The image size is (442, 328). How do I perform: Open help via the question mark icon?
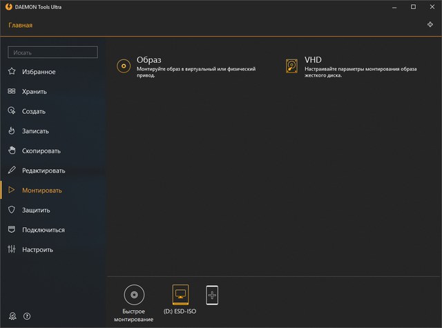coord(27,316)
